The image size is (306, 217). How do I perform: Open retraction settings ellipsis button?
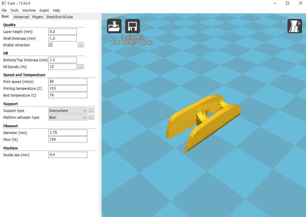point(81,45)
